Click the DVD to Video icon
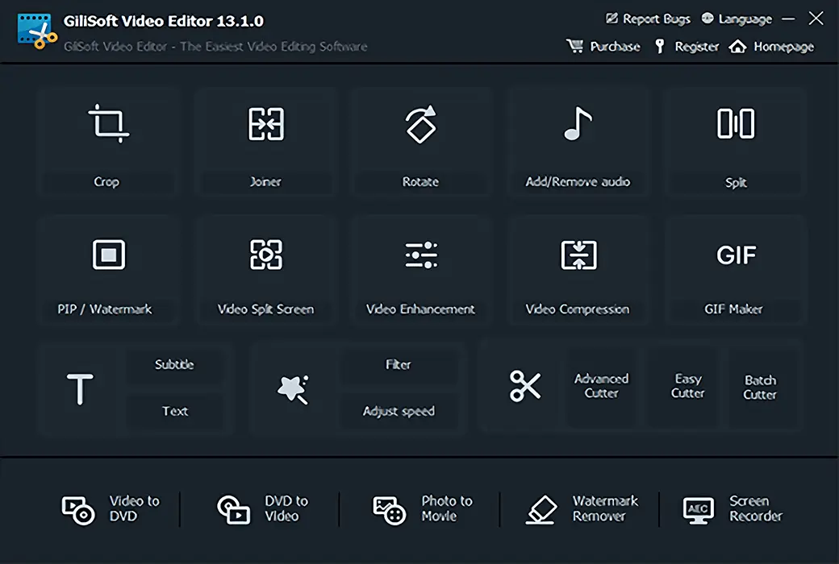 pos(233,509)
